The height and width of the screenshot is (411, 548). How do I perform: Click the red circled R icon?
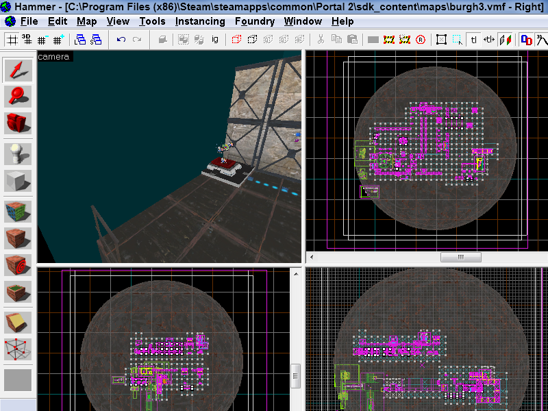(x=421, y=40)
